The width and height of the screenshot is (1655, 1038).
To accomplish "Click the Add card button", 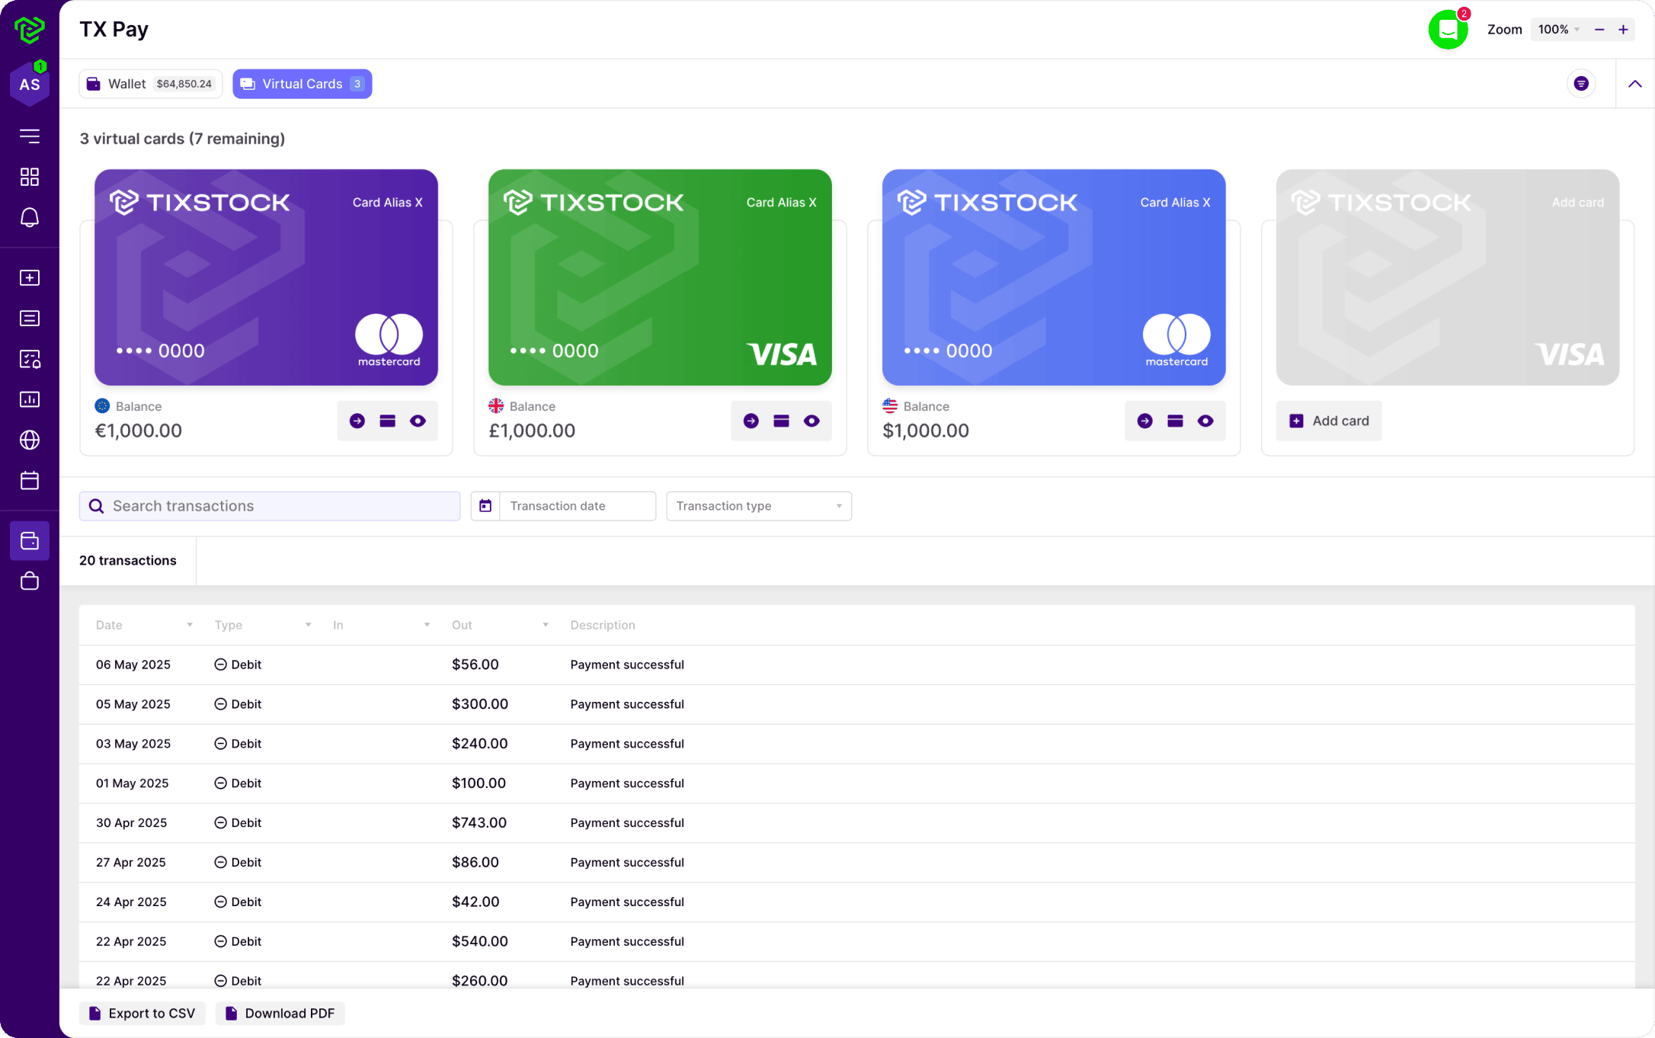I will [1329, 421].
